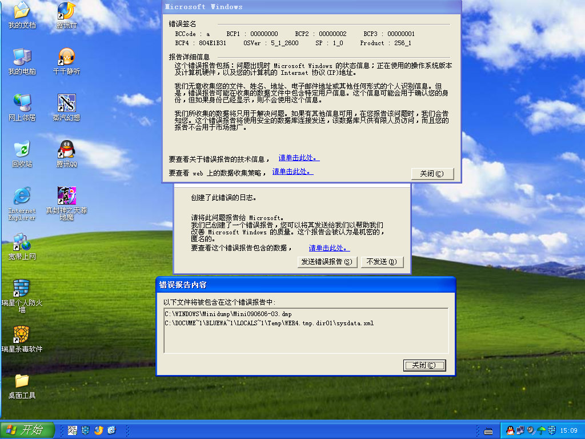This screenshot has width=585, height=439.
Task: Open the 我的文档 desktop icon
Action: pos(22,15)
